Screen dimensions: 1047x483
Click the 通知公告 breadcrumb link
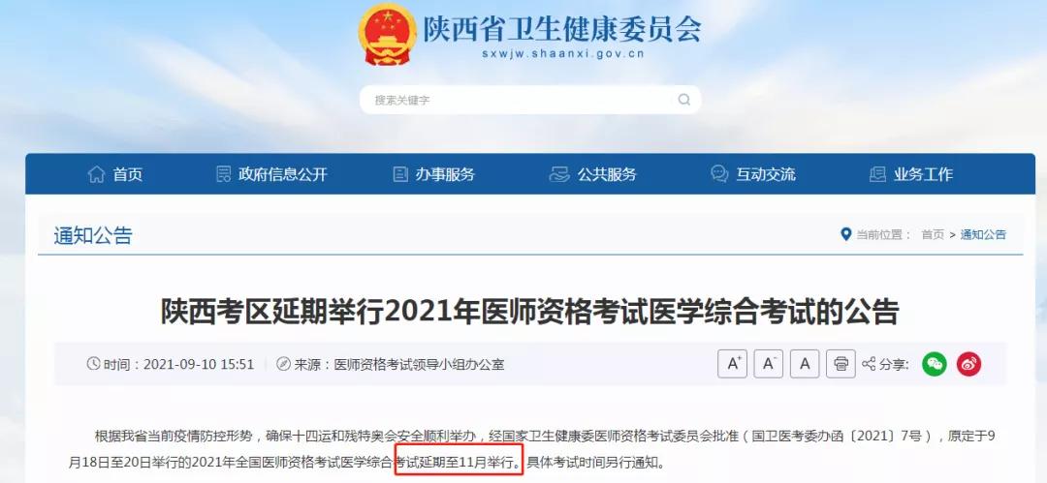[983, 235]
